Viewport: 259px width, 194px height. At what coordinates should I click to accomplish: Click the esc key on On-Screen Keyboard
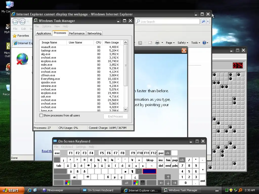[x=57, y=153]
